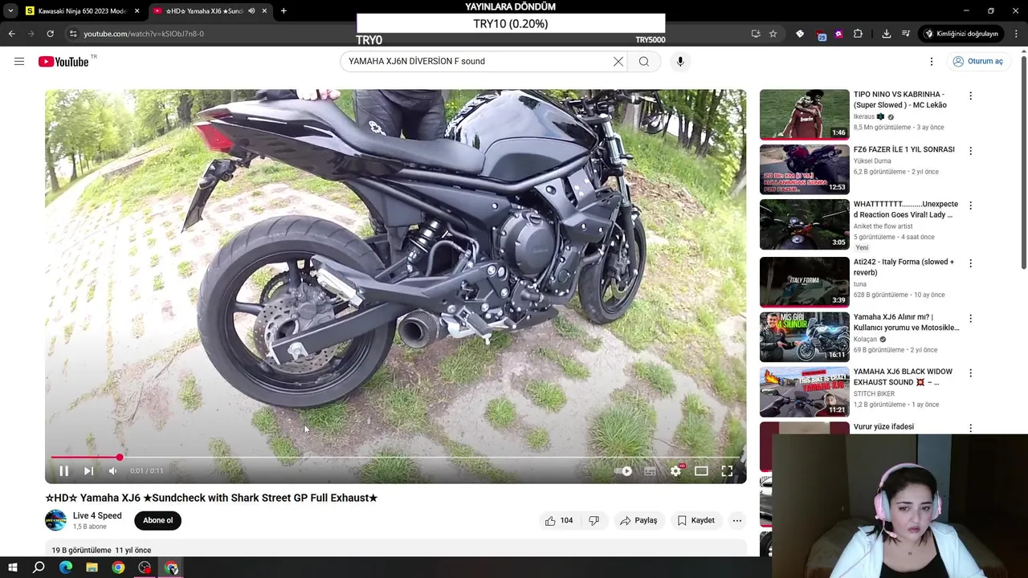The height and width of the screenshot is (578, 1028).
Task: Go to YouTube home via logo
Action: point(63,62)
